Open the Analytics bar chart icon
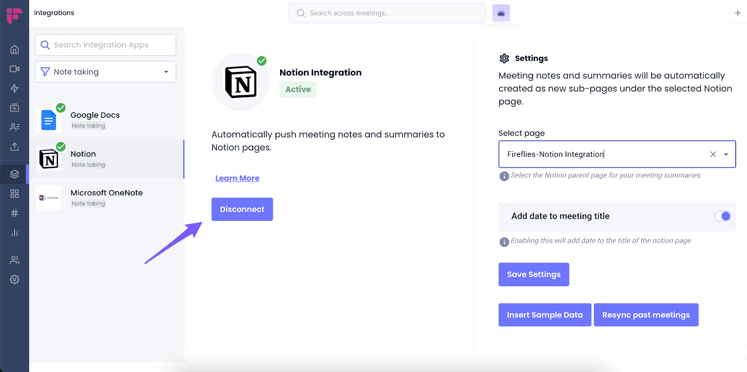Viewport: 747px width, 372px height. point(14,232)
